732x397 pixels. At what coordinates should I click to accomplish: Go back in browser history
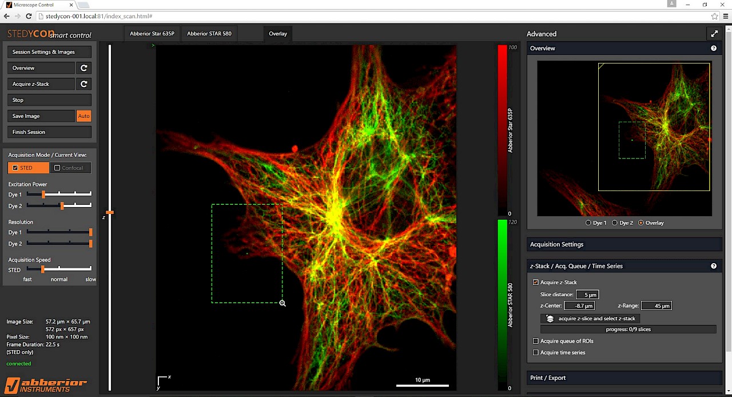pyautogui.click(x=7, y=17)
